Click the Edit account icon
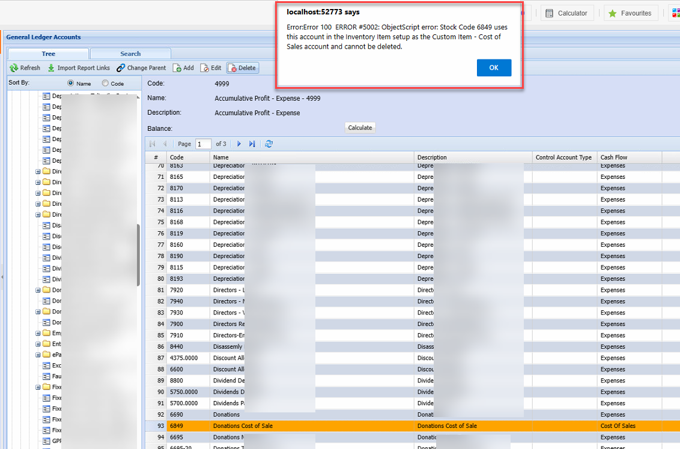The image size is (680, 449). pyautogui.click(x=204, y=68)
